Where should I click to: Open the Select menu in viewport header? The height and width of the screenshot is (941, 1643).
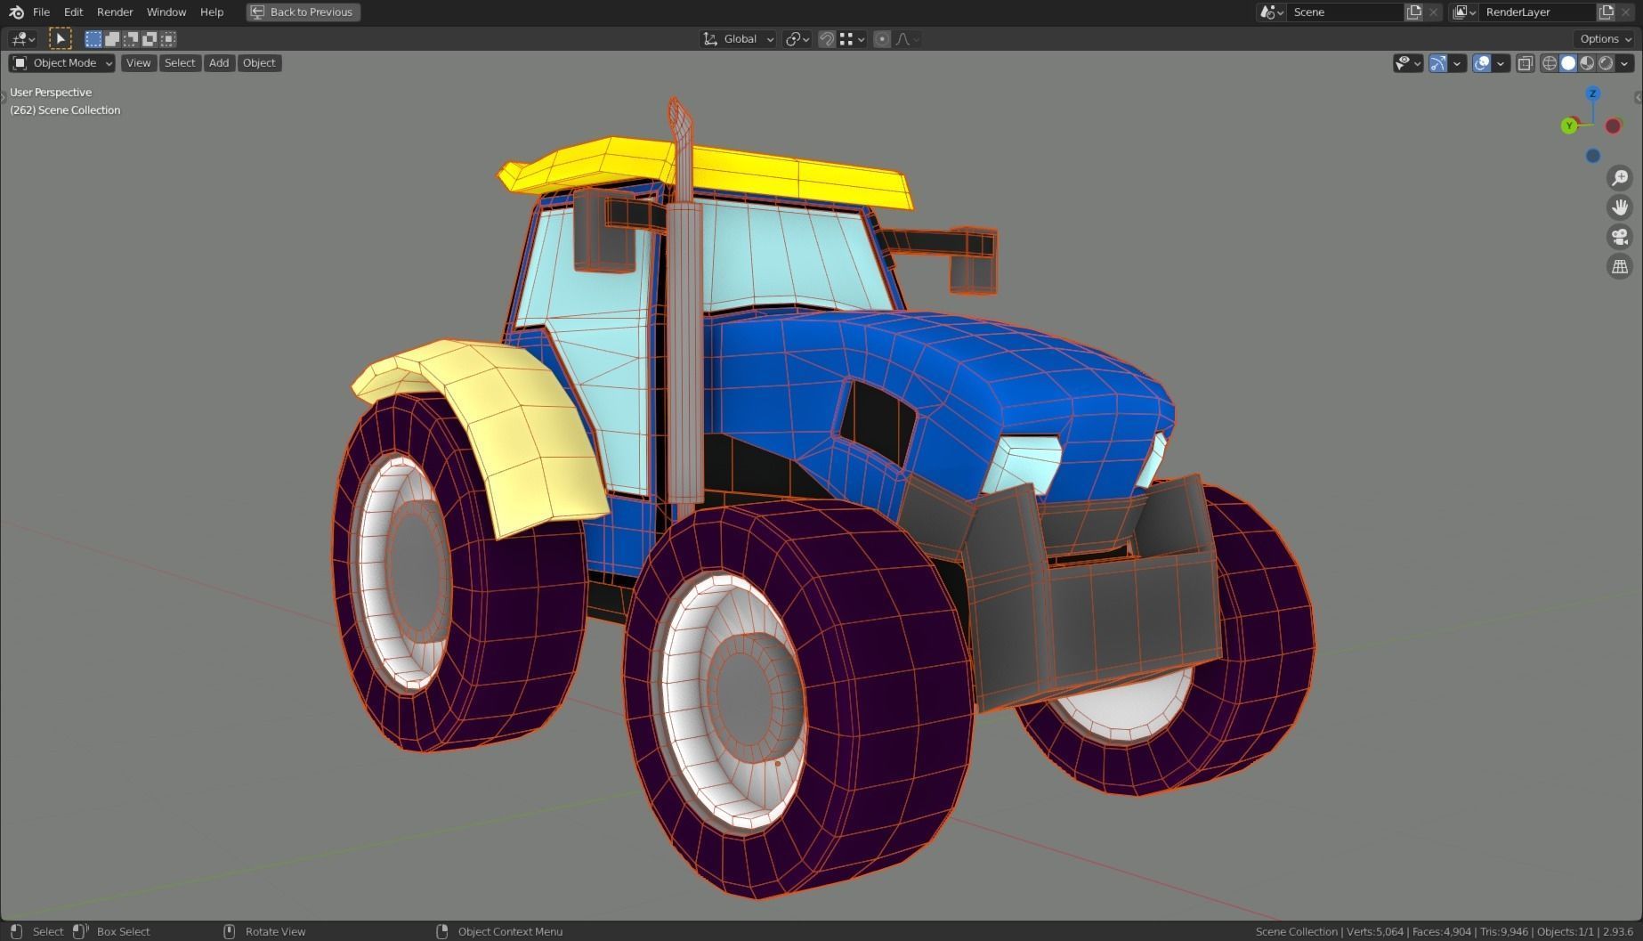click(x=180, y=62)
